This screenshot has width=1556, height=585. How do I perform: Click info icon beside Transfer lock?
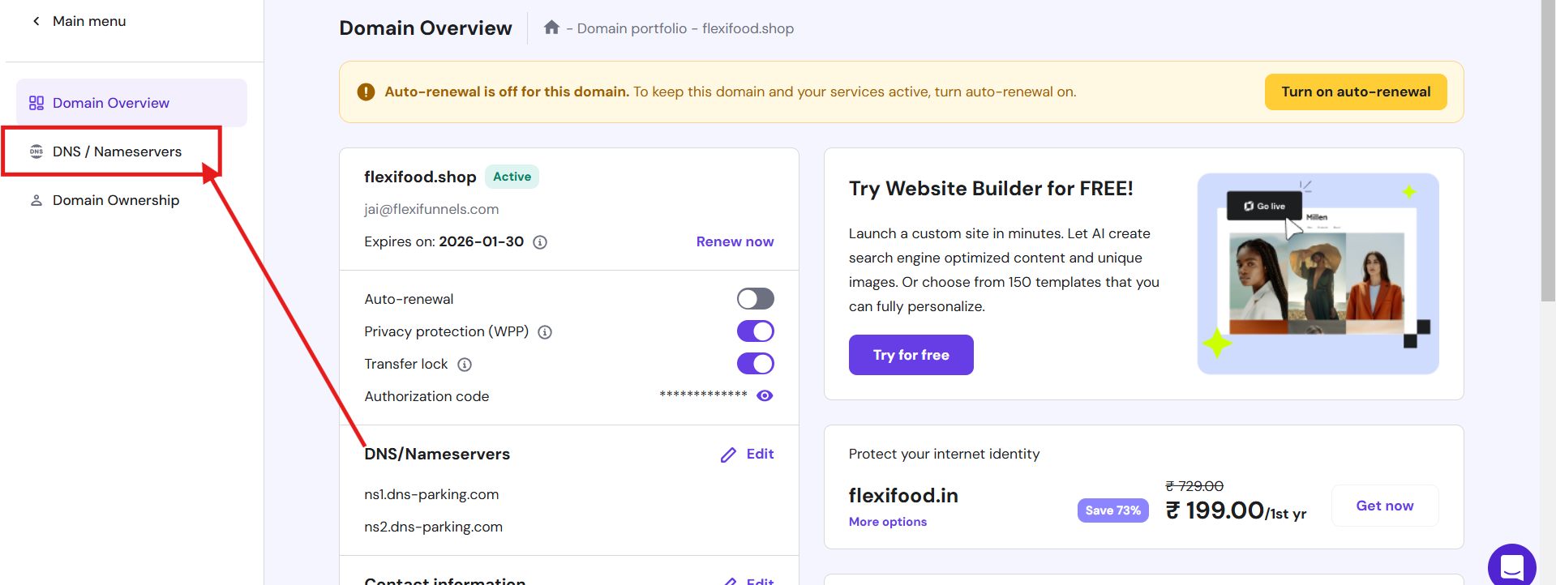465,365
